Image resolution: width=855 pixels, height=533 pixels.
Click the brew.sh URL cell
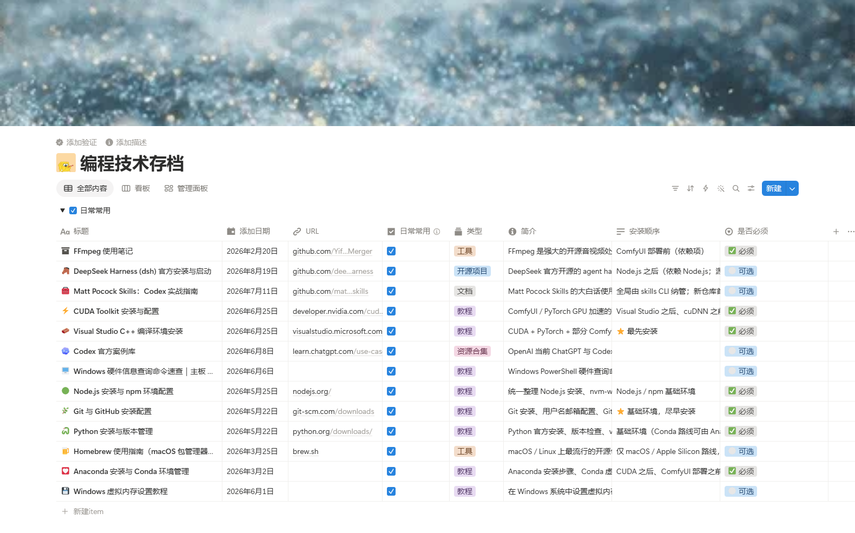click(335, 451)
